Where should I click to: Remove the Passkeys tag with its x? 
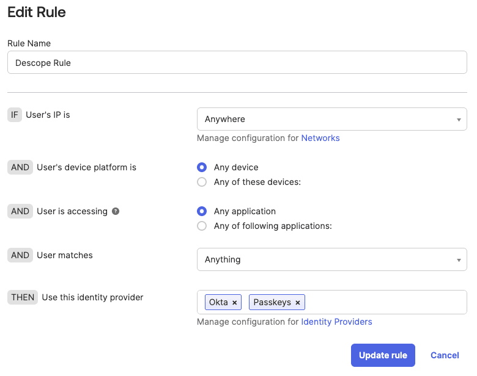click(298, 303)
